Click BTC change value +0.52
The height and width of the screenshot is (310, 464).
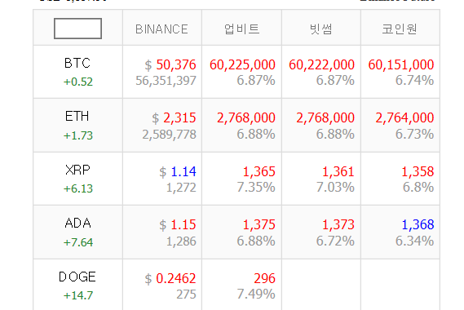[x=78, y=82]
